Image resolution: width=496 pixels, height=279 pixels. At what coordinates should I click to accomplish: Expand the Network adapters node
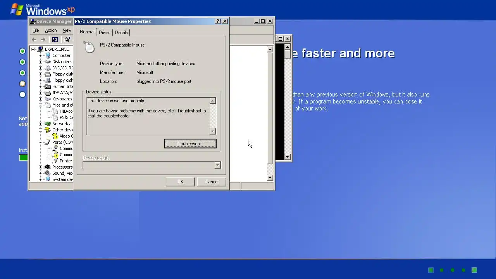pos(40,124)
